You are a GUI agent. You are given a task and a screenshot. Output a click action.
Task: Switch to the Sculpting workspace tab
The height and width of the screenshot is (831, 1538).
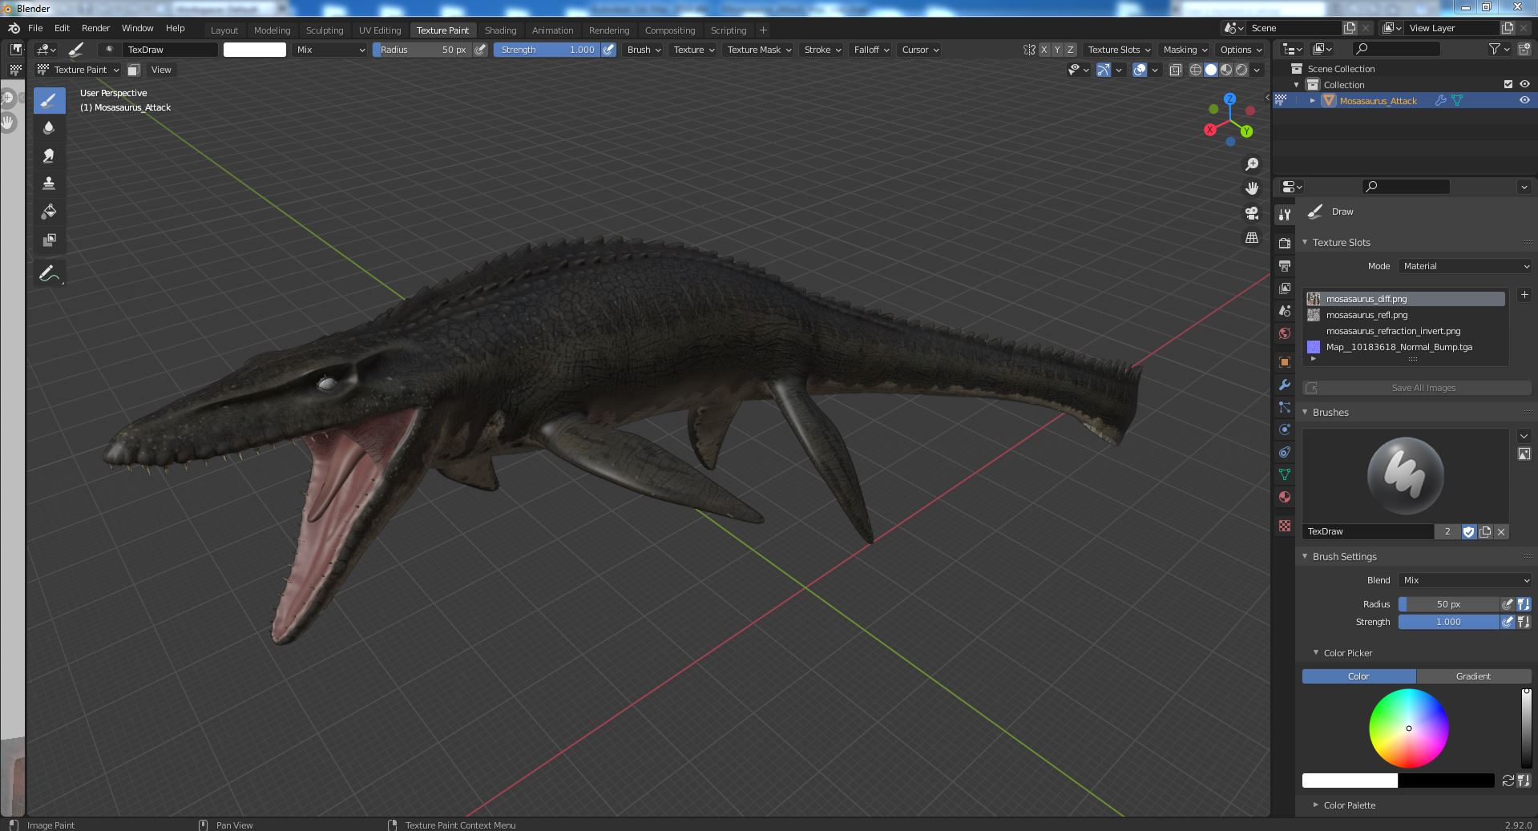[324, 30]
